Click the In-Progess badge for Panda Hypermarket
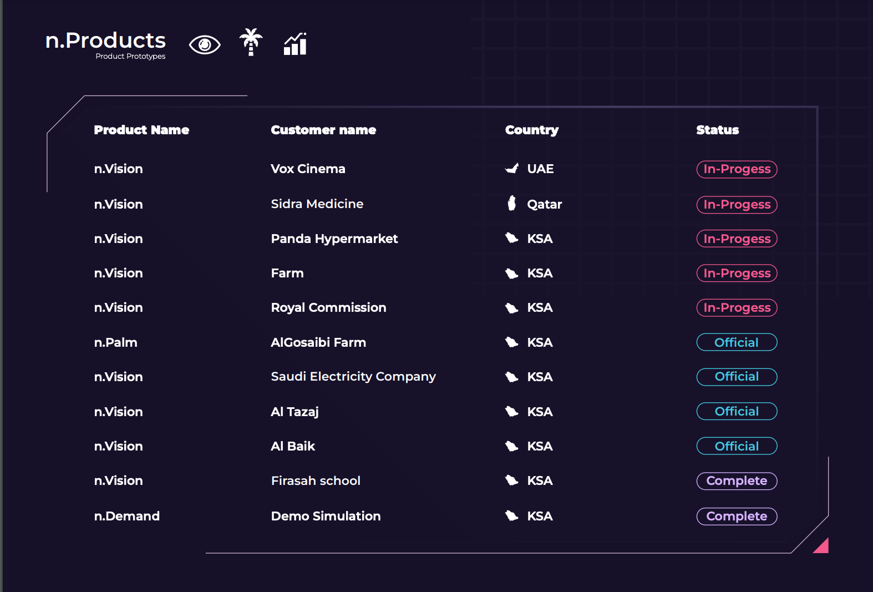Viewport: 873px width, 592px height. 737,239
